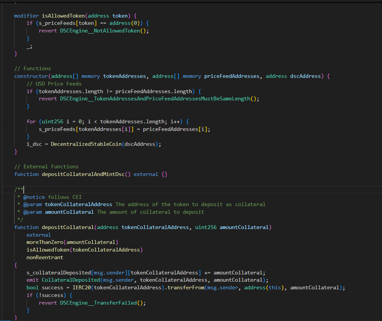The width and height of the screenshot is (382, 321).
Task: Click the "s_collateralDeposited" mapping name
Action: 59,273
